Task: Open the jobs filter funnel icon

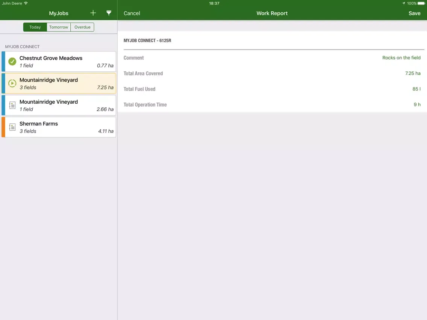Action: [x=109, y=13]
